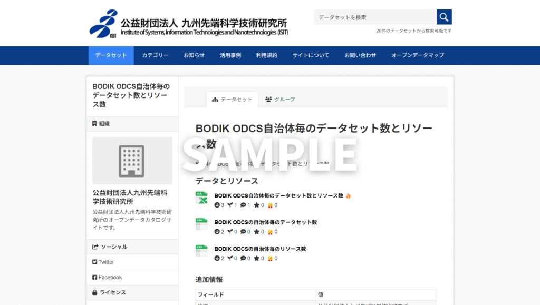Click star icon on データセット数 CSV row
Viewport: 540px width, 305px height.
(x=257, y=231)
